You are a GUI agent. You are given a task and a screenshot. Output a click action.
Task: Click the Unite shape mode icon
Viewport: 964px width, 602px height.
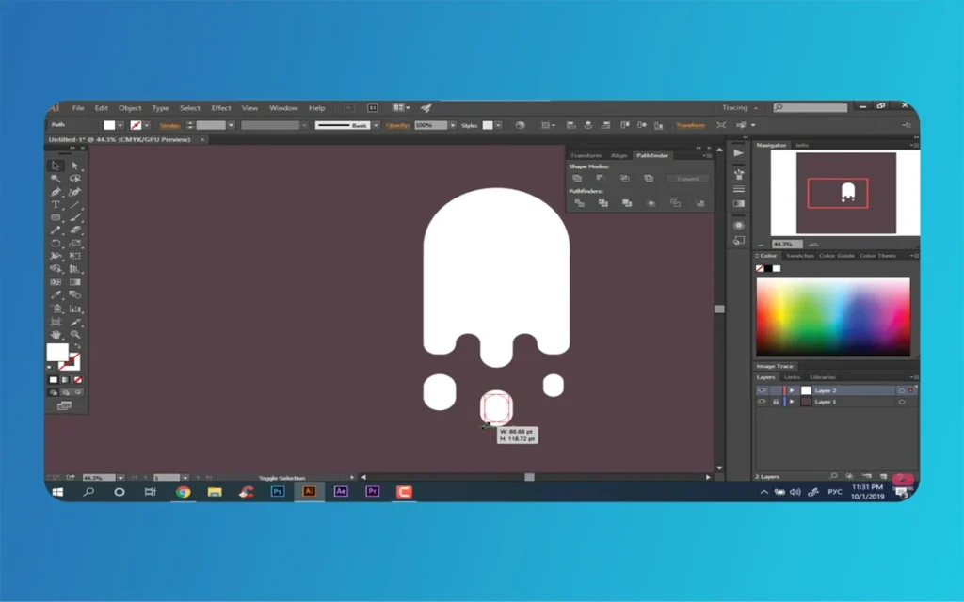click(x=576, y=179)
